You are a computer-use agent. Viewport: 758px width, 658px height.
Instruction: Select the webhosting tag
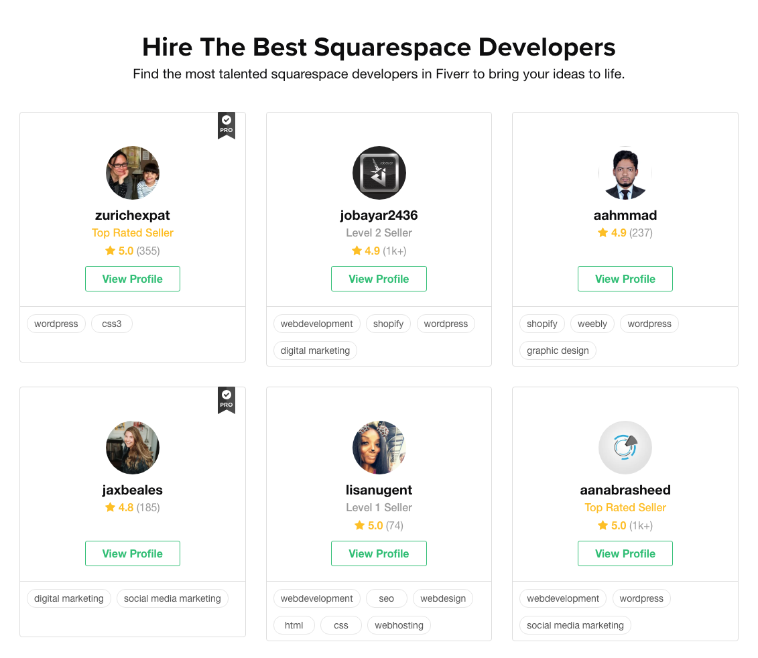[x=399, y=625]
